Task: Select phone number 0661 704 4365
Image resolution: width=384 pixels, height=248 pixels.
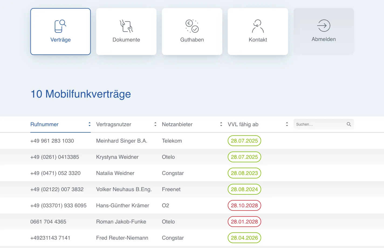Action: pyautogui.click(x=48, y=222)
